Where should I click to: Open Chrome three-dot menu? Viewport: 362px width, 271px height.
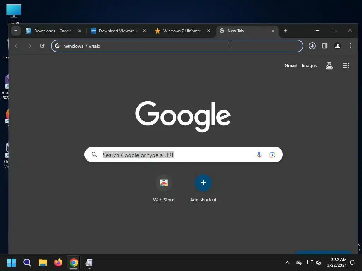coord(350,46)
